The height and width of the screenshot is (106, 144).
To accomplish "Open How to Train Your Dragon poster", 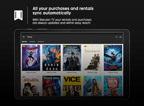I will [113, 58].
